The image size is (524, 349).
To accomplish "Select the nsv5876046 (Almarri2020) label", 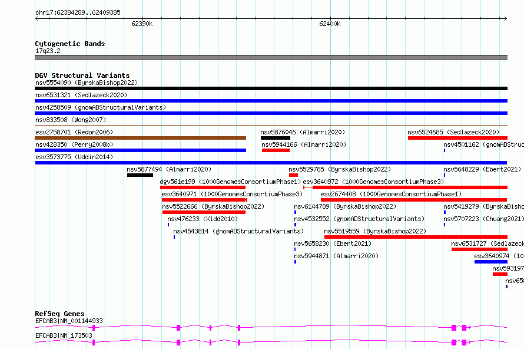I will [303, 132].
